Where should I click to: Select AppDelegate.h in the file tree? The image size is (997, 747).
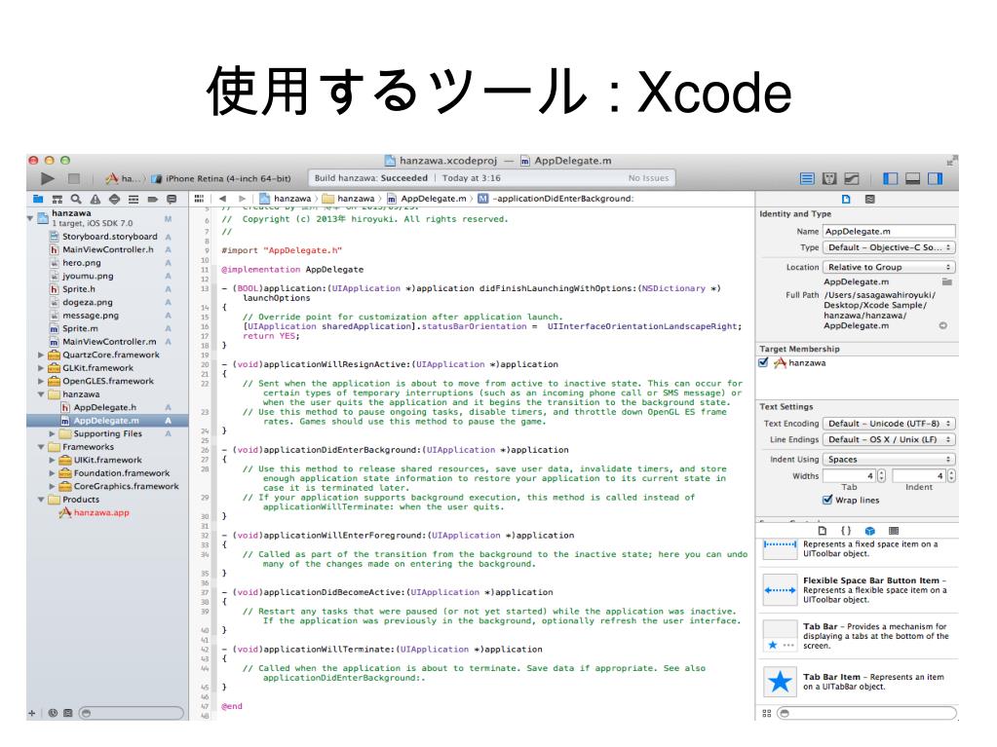click(105, 408)
